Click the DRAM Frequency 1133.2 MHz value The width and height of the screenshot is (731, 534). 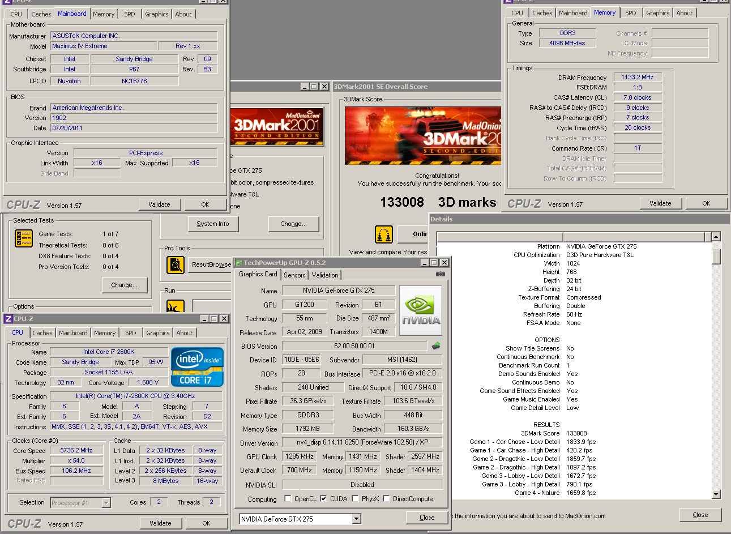(x=638, y=77)
